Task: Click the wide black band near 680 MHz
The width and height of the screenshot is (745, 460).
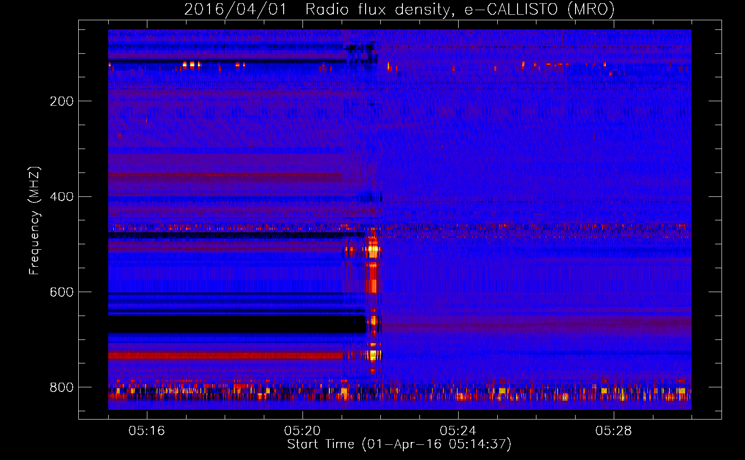Action: pyautogui.click(x=237, y=324)
